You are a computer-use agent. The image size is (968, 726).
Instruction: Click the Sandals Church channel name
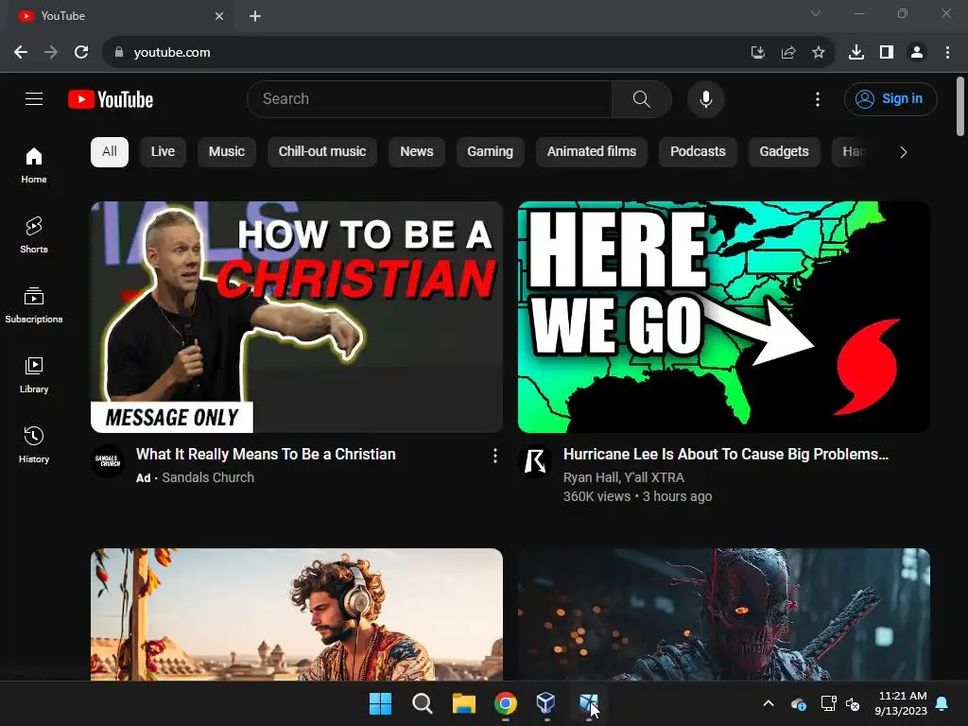[x=208, y=477]
